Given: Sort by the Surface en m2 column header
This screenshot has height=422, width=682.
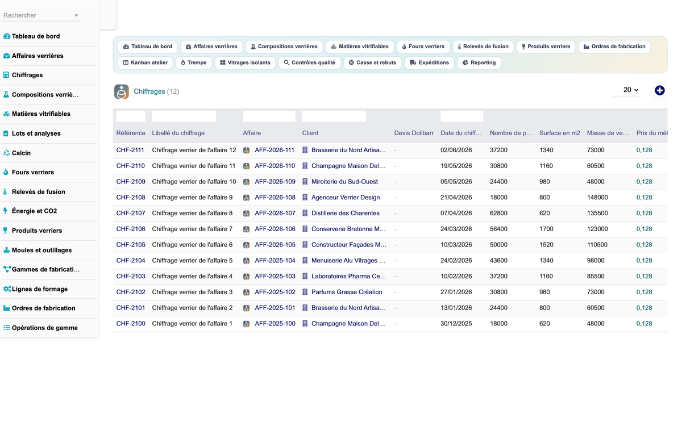Looking at the screenshot, I should pos(560,133).
